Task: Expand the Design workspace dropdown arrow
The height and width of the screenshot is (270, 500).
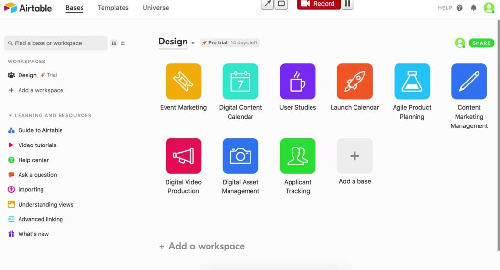Action: (193, 43)
